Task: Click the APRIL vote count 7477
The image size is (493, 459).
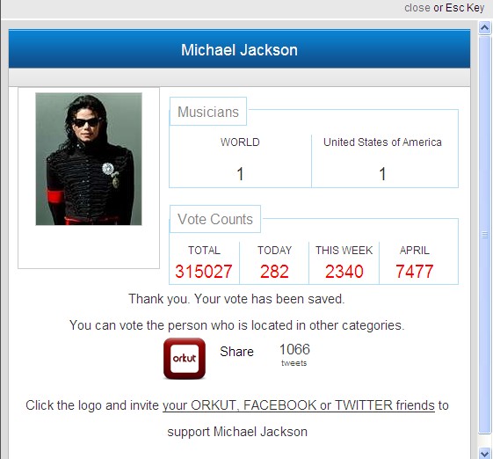Action: 415,271
